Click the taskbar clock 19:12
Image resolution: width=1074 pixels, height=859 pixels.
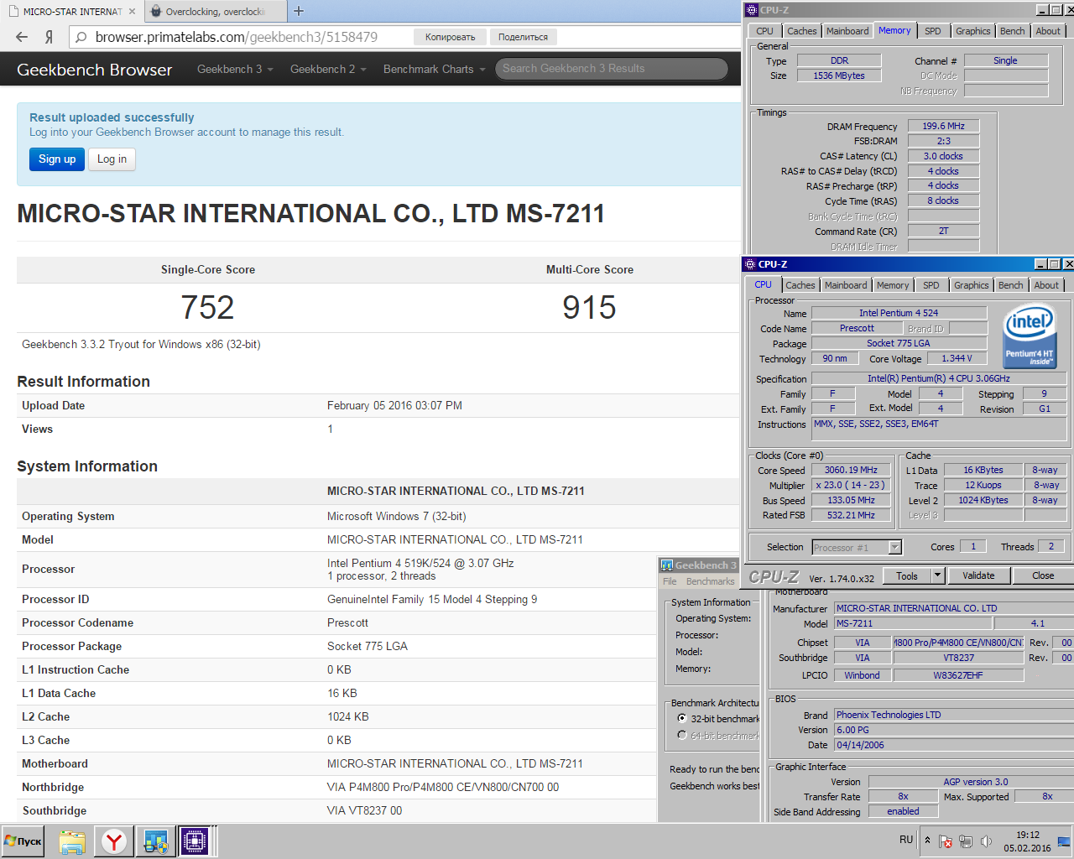coord(1027,835)
